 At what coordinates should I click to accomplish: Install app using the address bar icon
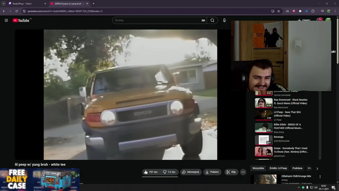point(273,11)
